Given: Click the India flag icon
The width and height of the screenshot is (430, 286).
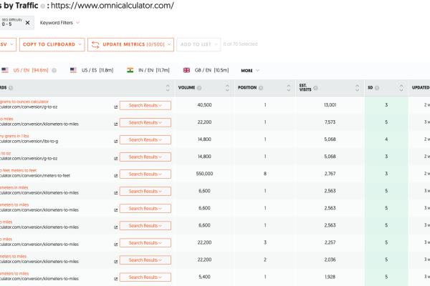Looking at the screenshot, I should point(130,70).
